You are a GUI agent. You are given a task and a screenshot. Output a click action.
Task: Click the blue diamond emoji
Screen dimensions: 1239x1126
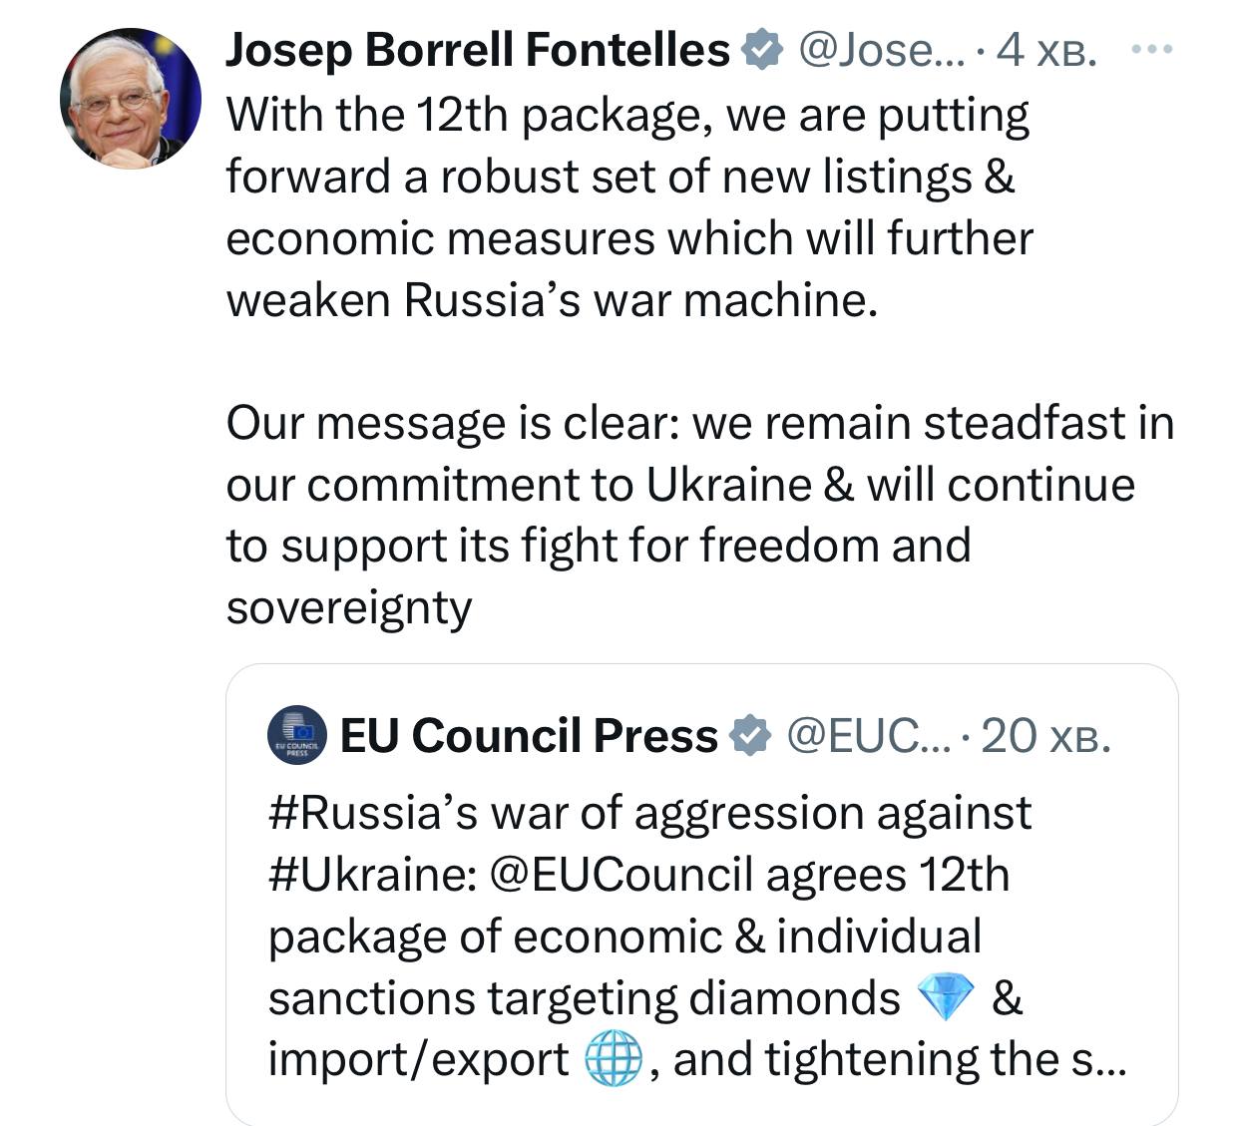click(944, 998)
